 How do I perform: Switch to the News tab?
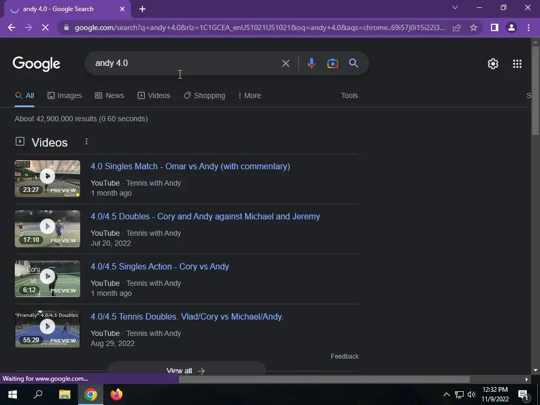coord(110,95)
